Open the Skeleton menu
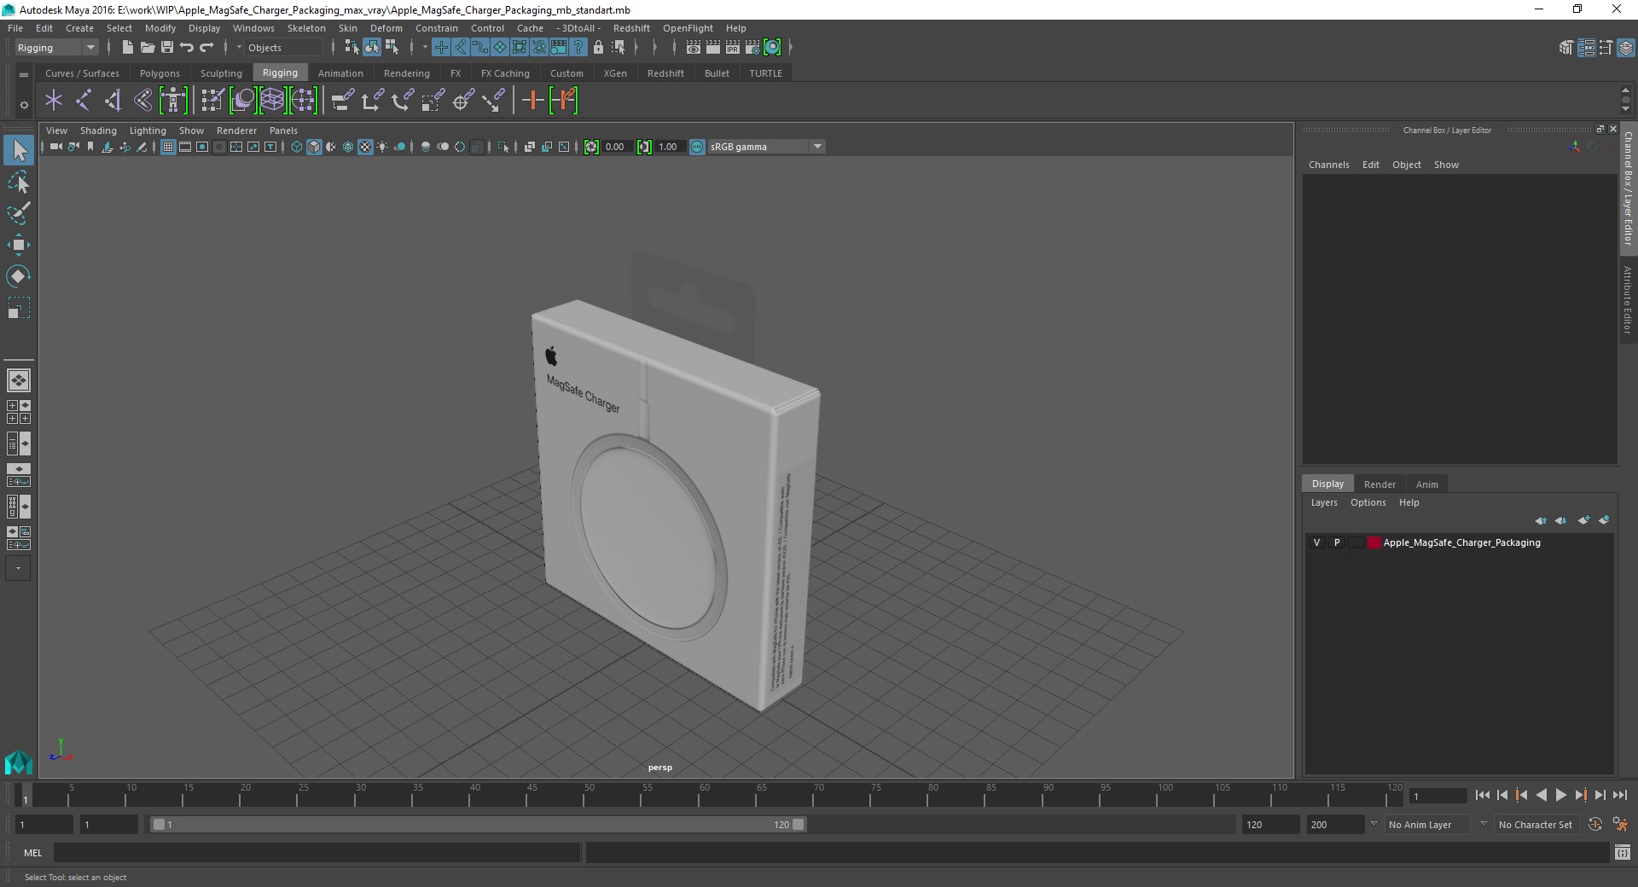 (x=306, y=28)
